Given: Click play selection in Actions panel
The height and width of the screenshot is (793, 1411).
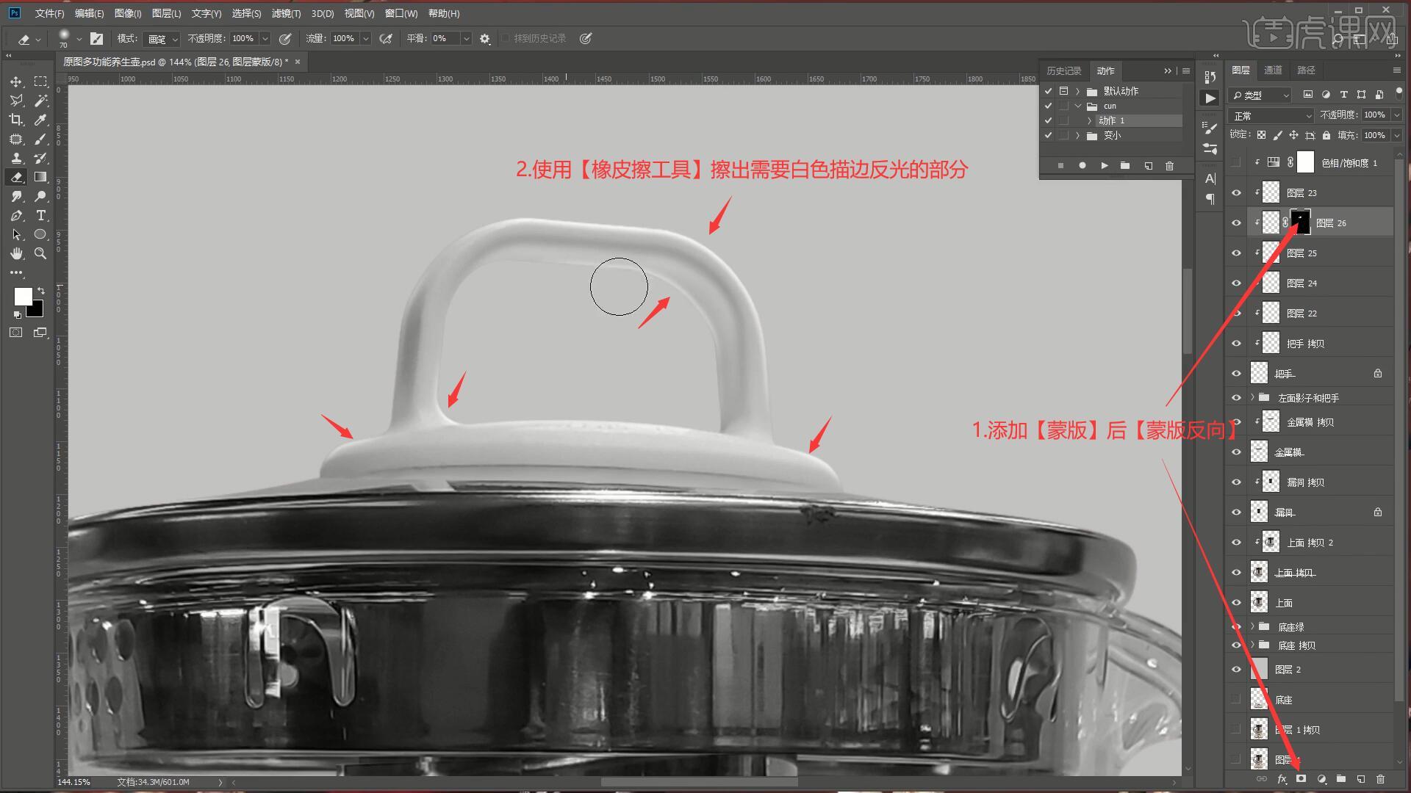Looking at the screenshot, I should (x=1104, y=166).
